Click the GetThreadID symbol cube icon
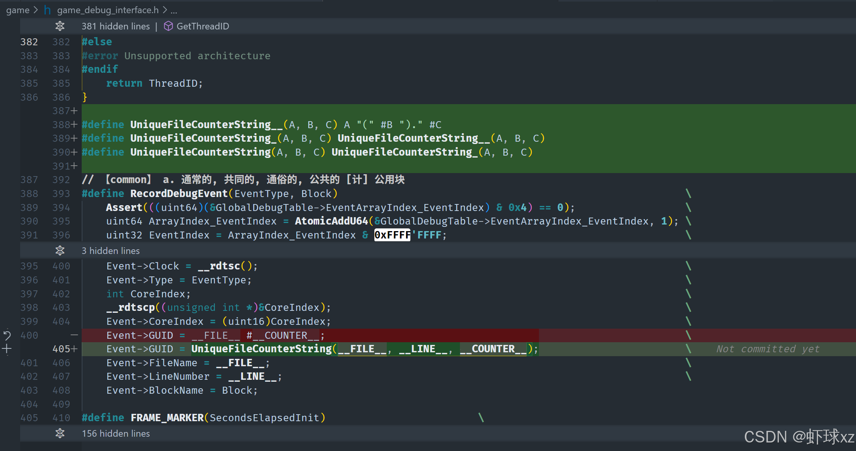 click(x=168, y=26)
